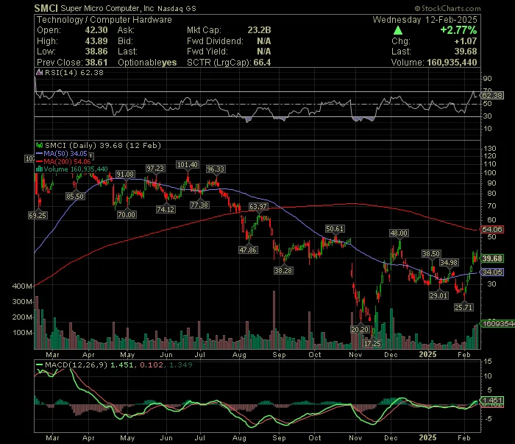Click the 'Nasdaq GS' exchange label
This screenshot has height=444, width=515.
click(x=177, y=9)
